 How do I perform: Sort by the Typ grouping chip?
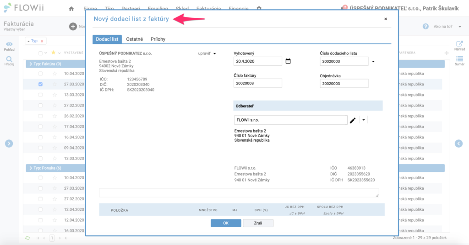pos(34,41)
